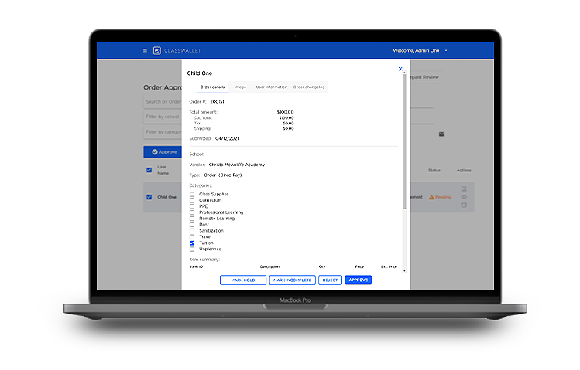Click the Approve button behind the dialog
The height and width of the screenshot is (370, 580).
point(163,152)
